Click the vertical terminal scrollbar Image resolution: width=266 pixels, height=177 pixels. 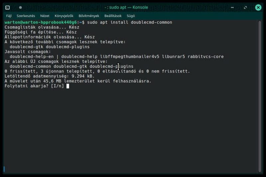pos(260,96)
